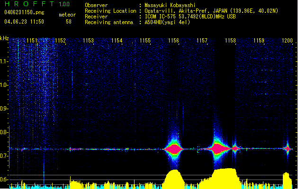Select the filename 0406231150.png
The width and height of the screenshot is (298, 189).
point(24,12)
